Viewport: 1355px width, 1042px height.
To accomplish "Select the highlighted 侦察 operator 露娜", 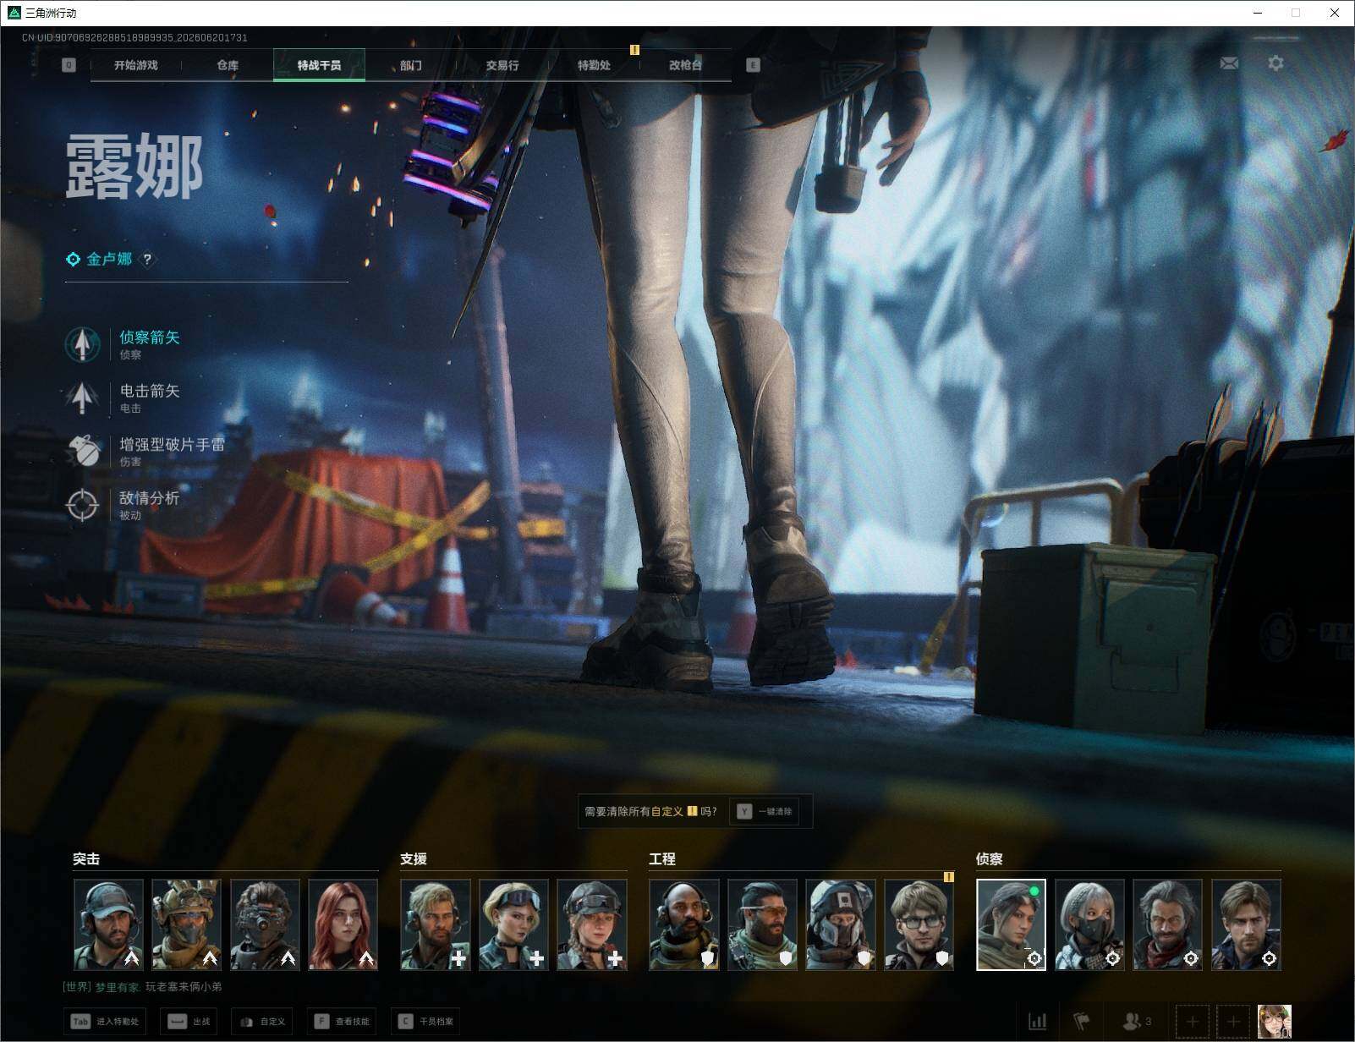I will [1011, 924].
